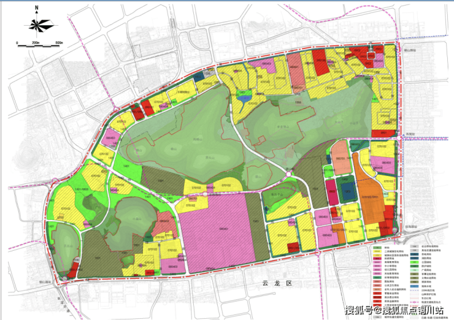The width and height of the screenshot is (454, 320).
Task: Click the roundabout station circle at map center-right
Action: (x=289, y=174)
